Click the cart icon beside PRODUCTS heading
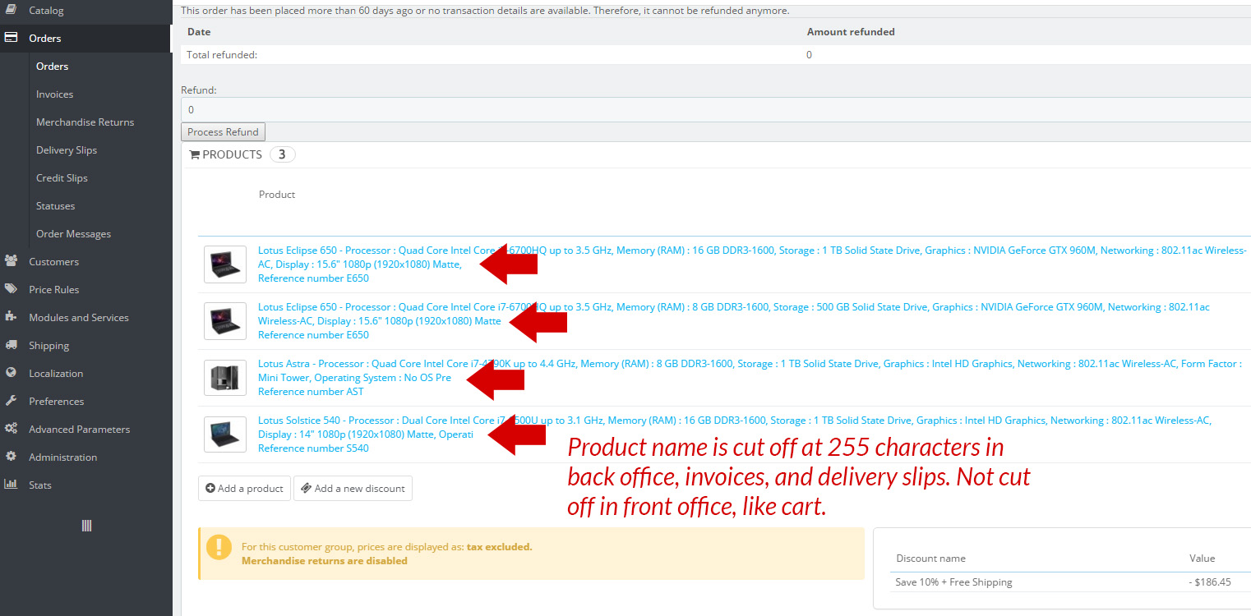The width and height of the screenshot is (1251, 616). [195, 154]
